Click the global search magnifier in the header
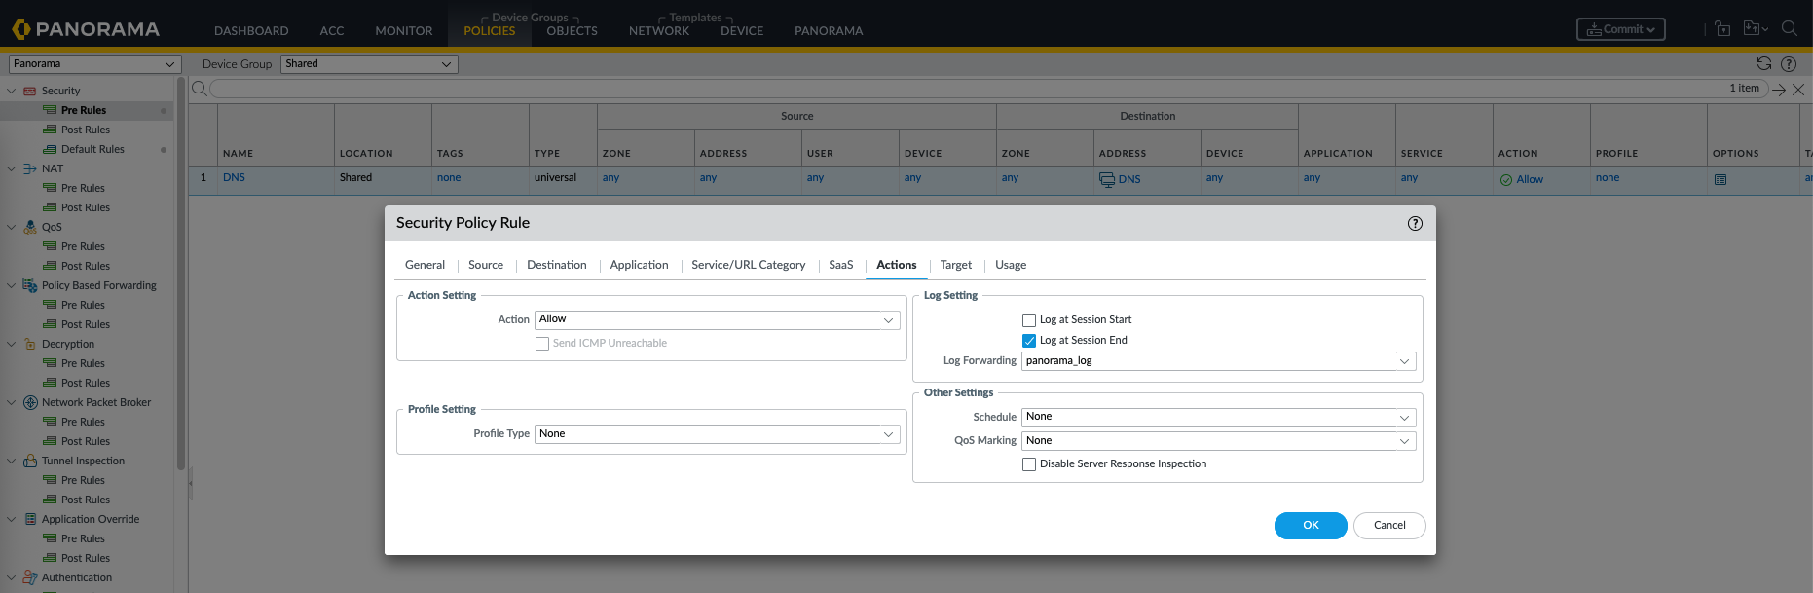The width and height of the screenshot is (1813, 593). (x=1789, y=29)
